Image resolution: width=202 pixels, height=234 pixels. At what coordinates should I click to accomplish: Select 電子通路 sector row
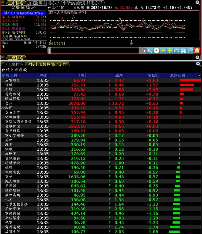click(101, 131)
